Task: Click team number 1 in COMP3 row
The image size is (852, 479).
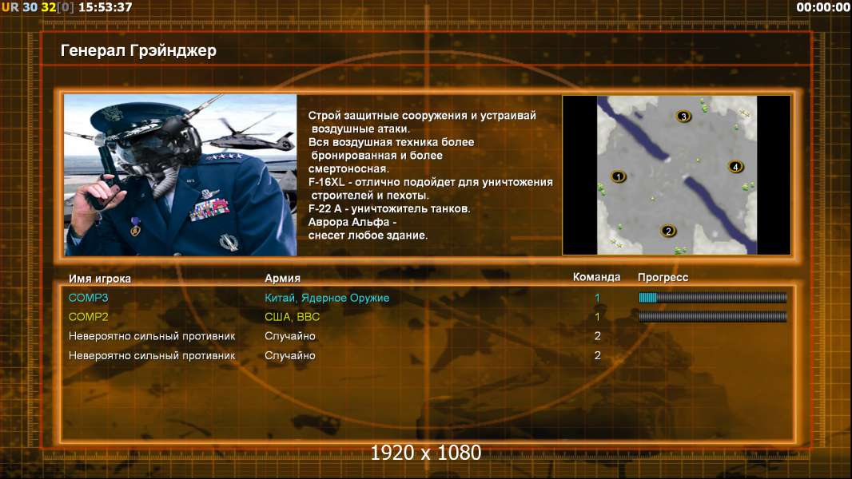Action: (x=597, y=298)
